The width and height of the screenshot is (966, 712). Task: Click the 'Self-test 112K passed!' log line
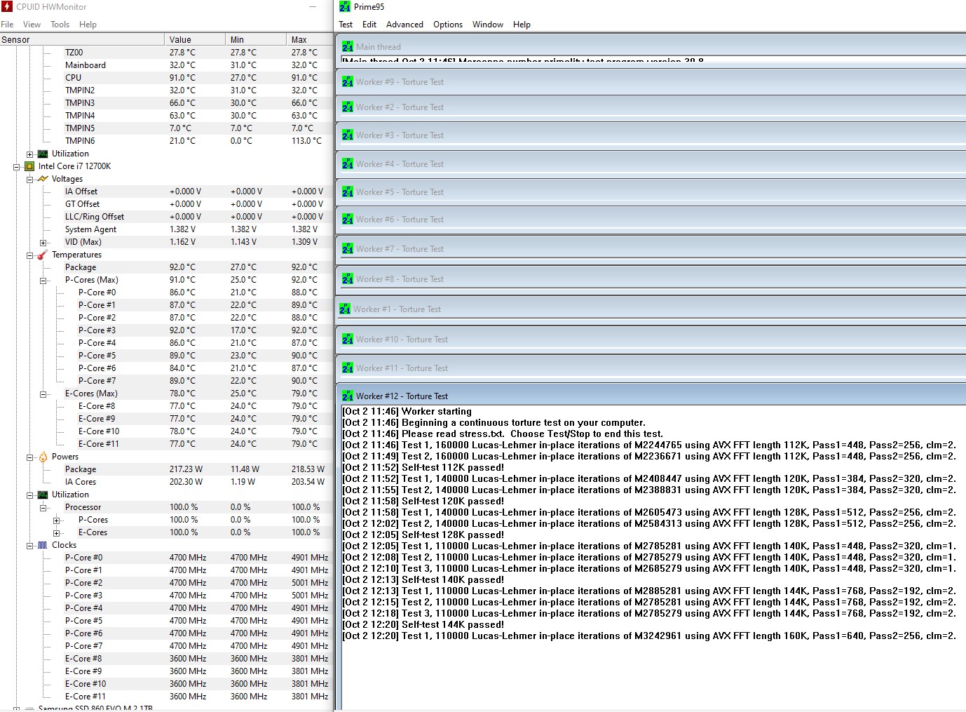(x=423, y=467)
